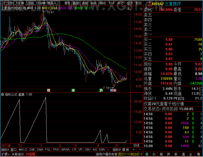The height and width of the screenshot is (157, 203).
Task: Activate the 画线 drawing tool
Action: [103, 3]
